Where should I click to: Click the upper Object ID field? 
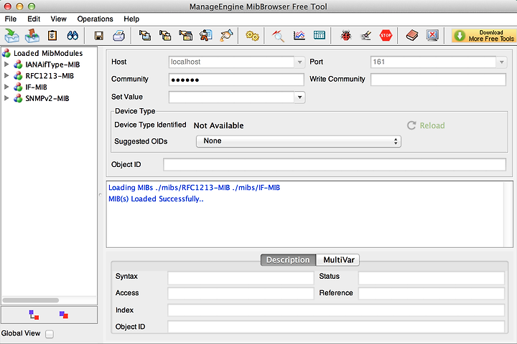pyautogui.click(x=335, y=165)
